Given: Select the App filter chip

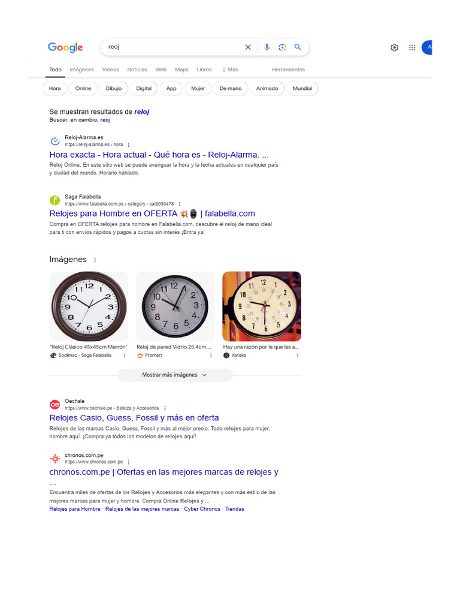Looking at the screenshot, I should click(171, 89).
